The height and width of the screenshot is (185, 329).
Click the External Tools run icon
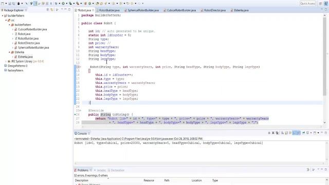tap(78, 4)
